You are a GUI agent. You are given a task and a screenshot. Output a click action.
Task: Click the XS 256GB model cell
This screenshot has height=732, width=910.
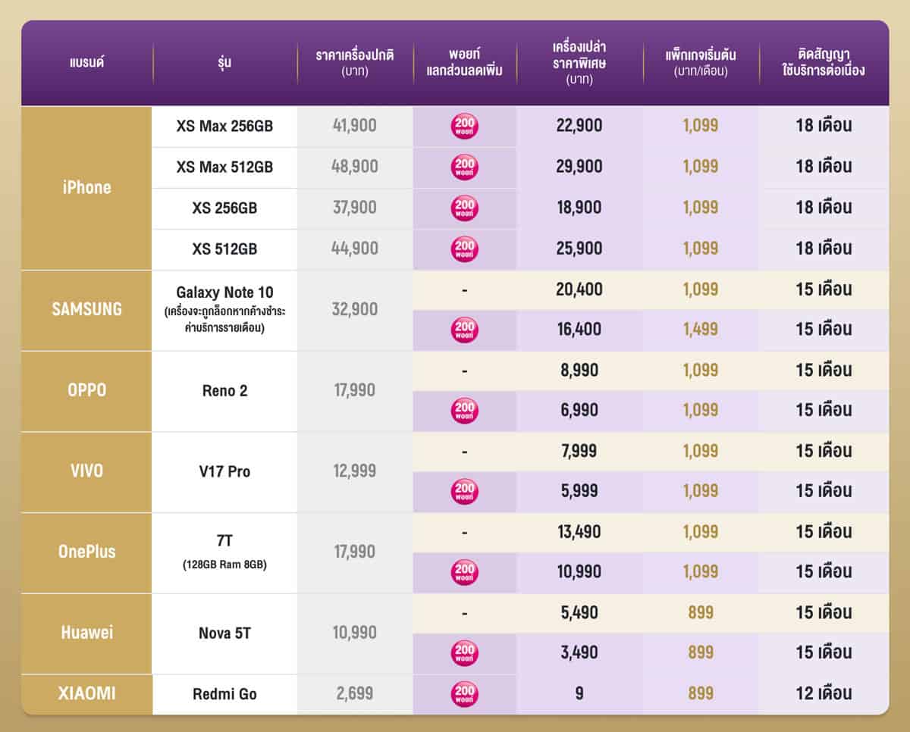(224, 208)
